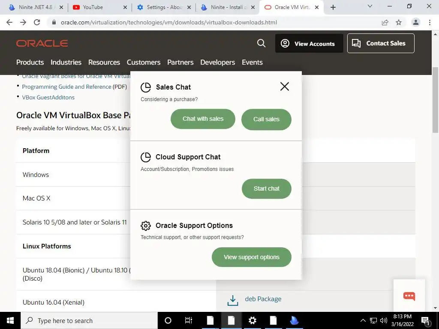
Task: Close the Settings - About tab
Action: [189, 7]
